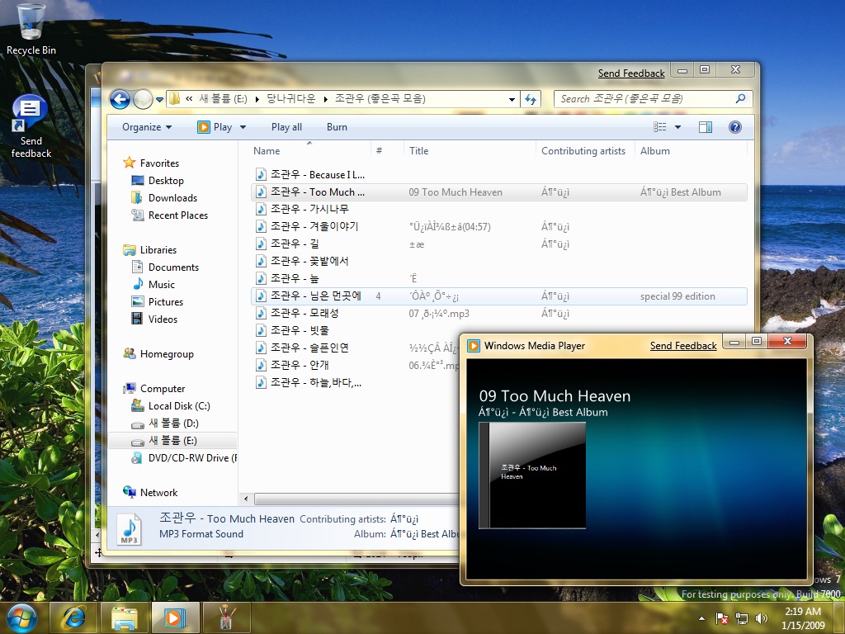Click the Action Center flag tray icon
This screenshot has width=845, height=634.
point(721,618)
